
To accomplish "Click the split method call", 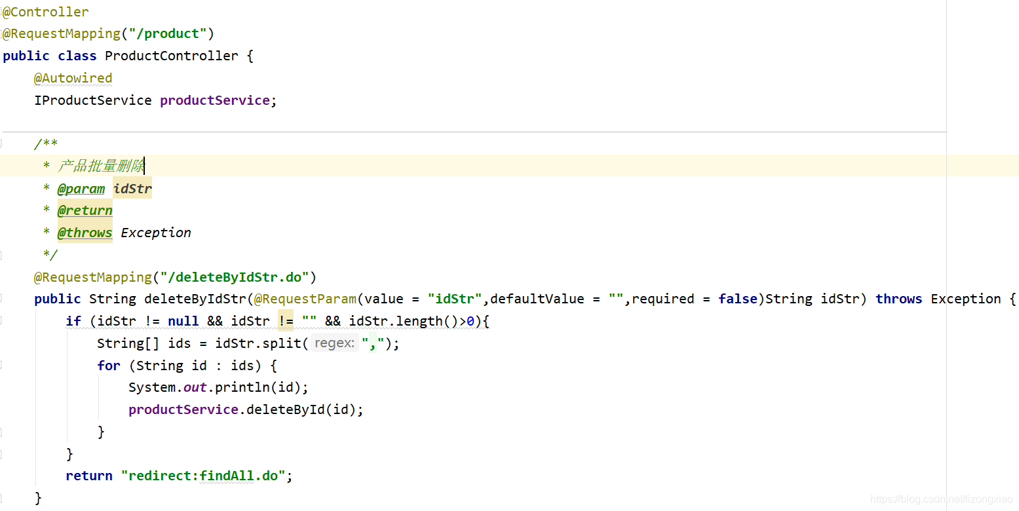I will click(282, 343).
